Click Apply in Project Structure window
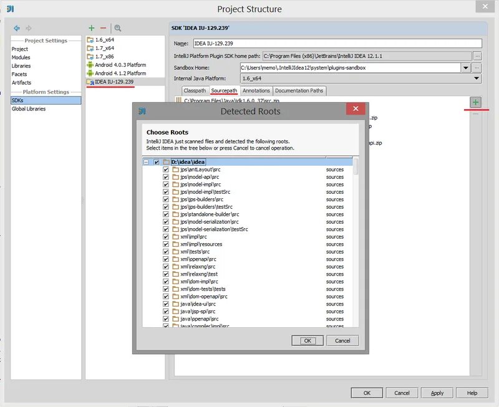499x407 pixels. (437, 393)
